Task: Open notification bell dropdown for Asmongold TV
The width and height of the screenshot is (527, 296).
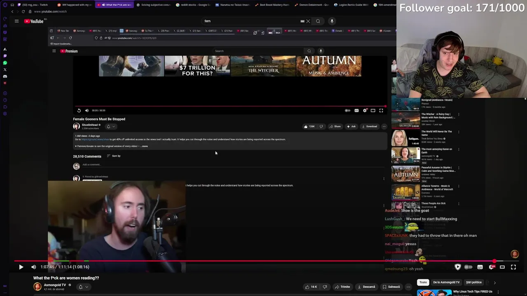Action: [83, 287]
